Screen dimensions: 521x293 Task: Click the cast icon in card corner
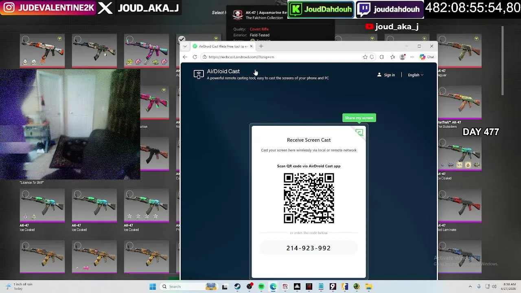pyautogui.click(x=359, y=132)
